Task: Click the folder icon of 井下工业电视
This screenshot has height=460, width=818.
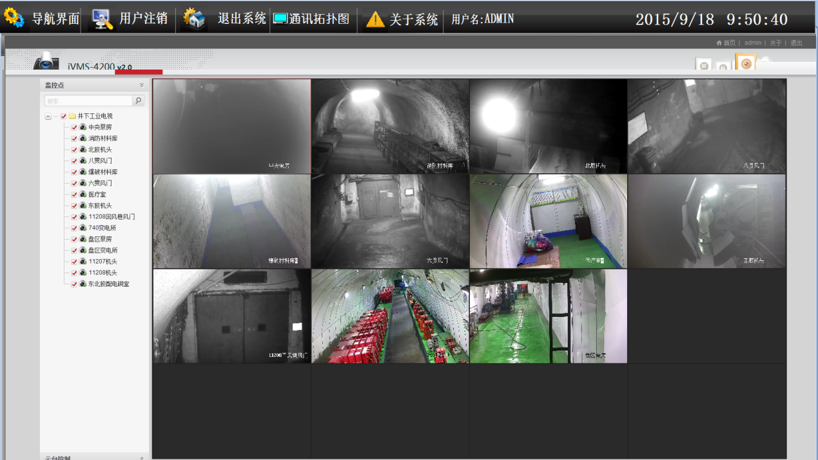Action: click(x=73, y=117)
